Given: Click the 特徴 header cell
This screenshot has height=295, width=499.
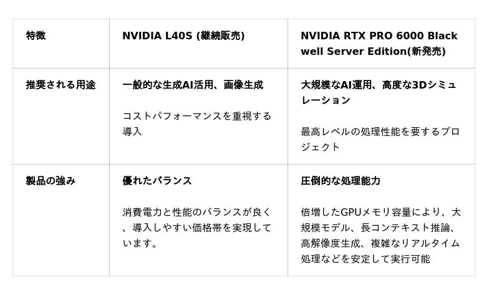Looking at the screenshot, I should 36,36.
